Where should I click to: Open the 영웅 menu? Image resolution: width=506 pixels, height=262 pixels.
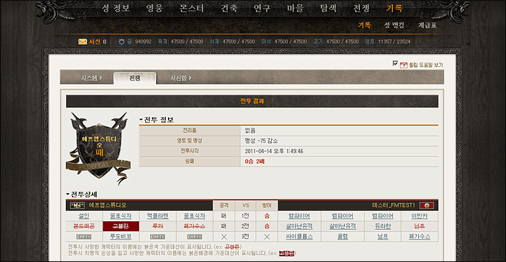pyautogui.click(x=154, y=8)
